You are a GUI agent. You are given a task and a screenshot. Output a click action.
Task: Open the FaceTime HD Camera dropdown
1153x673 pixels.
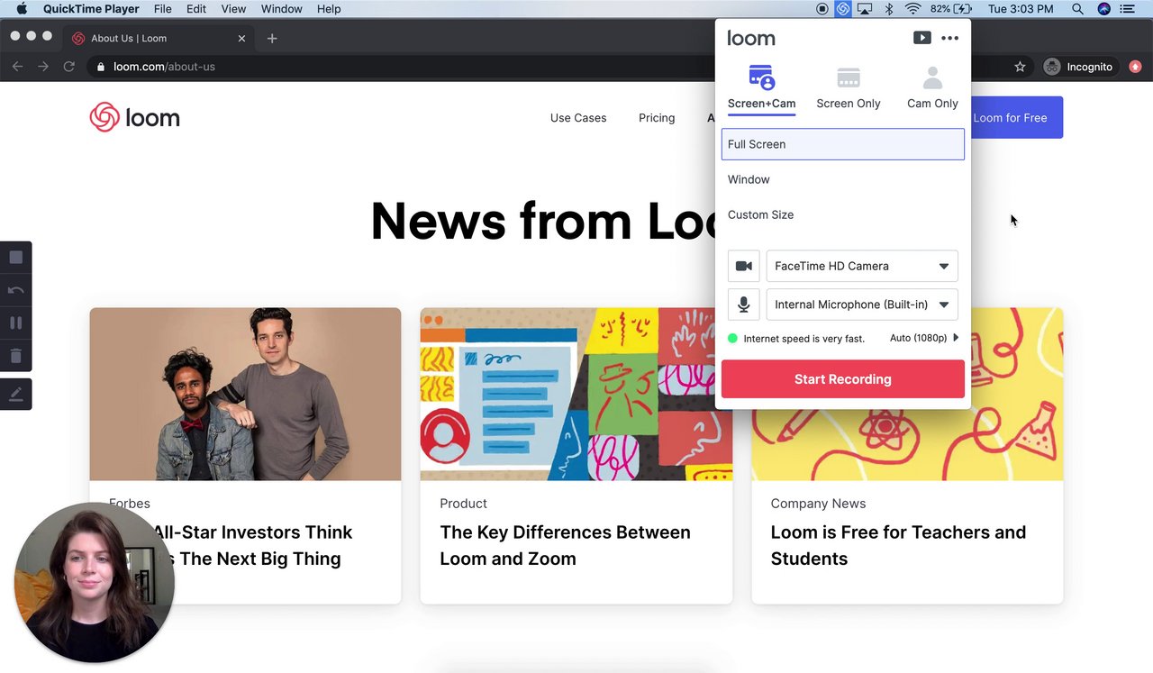(x=862, y=266)
